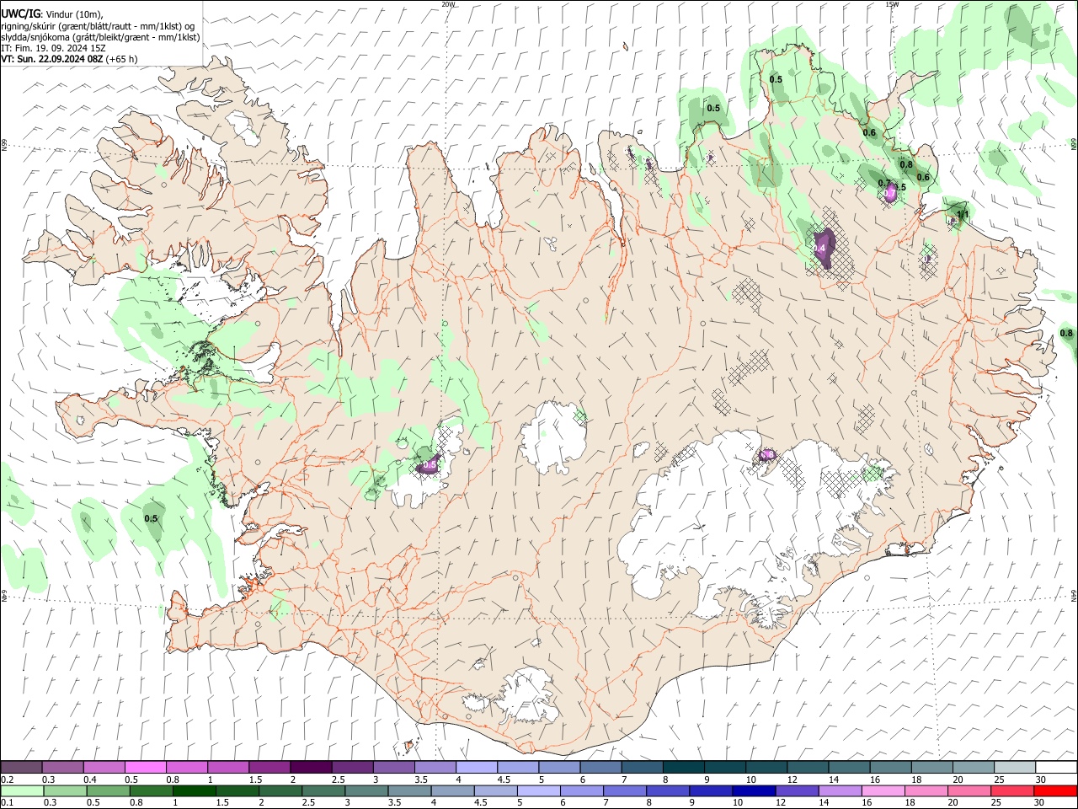Click the initial time line 'IT: Fim. 19. 09. 2024 15Z'
This screenshot has height=809, width=1078.
pyautogui.click(x=52, y=48)
